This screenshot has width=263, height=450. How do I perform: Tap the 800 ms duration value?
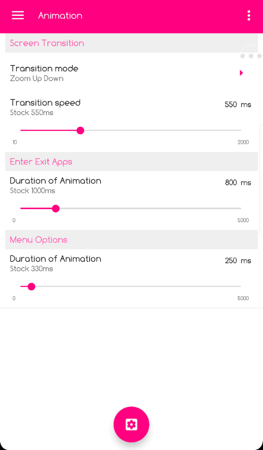coord(238,183)
